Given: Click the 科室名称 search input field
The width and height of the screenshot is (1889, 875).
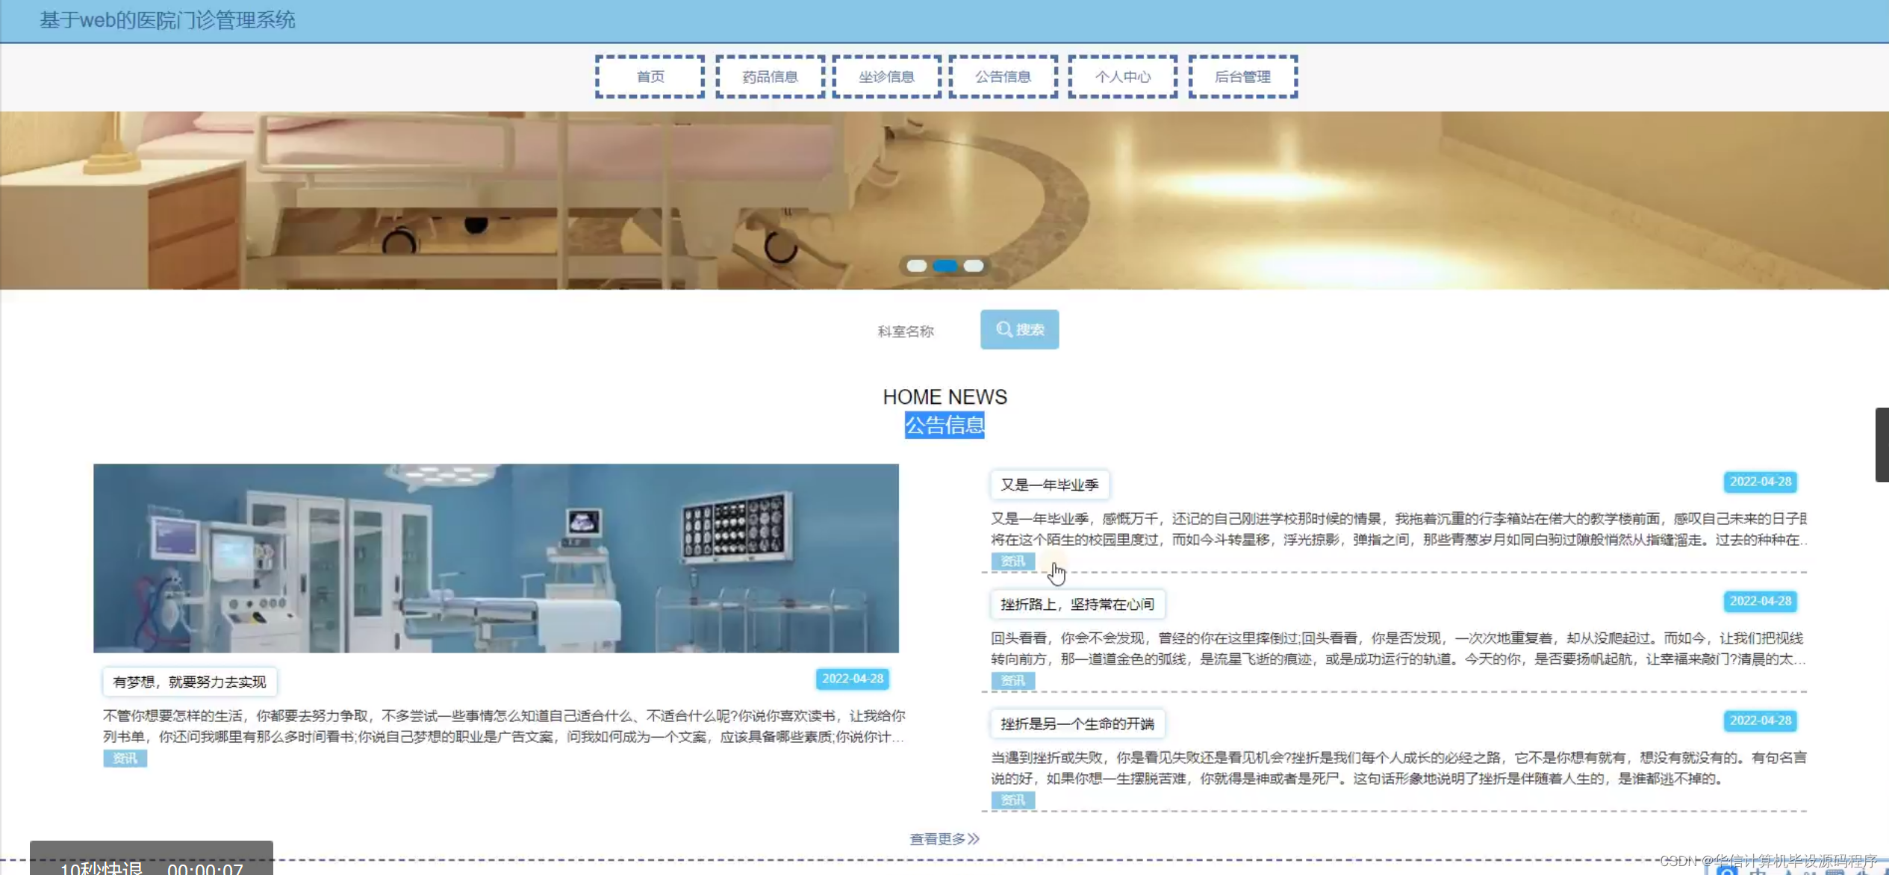Looking at the screenshot, I should click(906, 331).
